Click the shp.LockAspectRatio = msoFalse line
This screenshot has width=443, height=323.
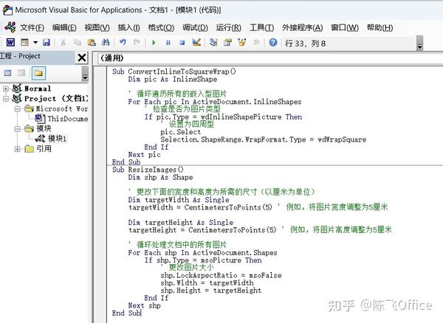[221, 276]
